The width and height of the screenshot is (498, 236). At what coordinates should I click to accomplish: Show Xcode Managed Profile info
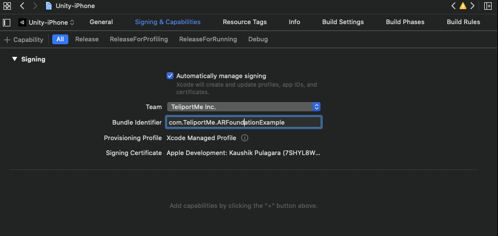(245, 138)
